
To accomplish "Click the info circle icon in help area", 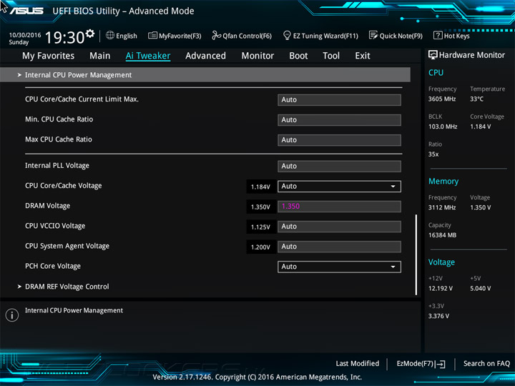I will pos(12,315).
